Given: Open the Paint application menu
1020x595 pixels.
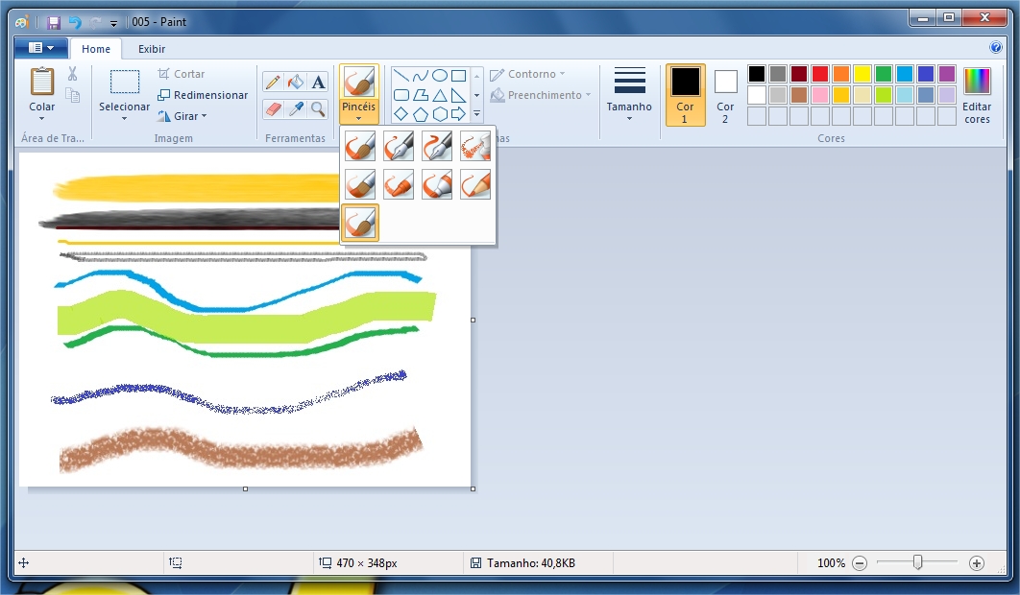Looking at the screenshot, I should (38, 47).
